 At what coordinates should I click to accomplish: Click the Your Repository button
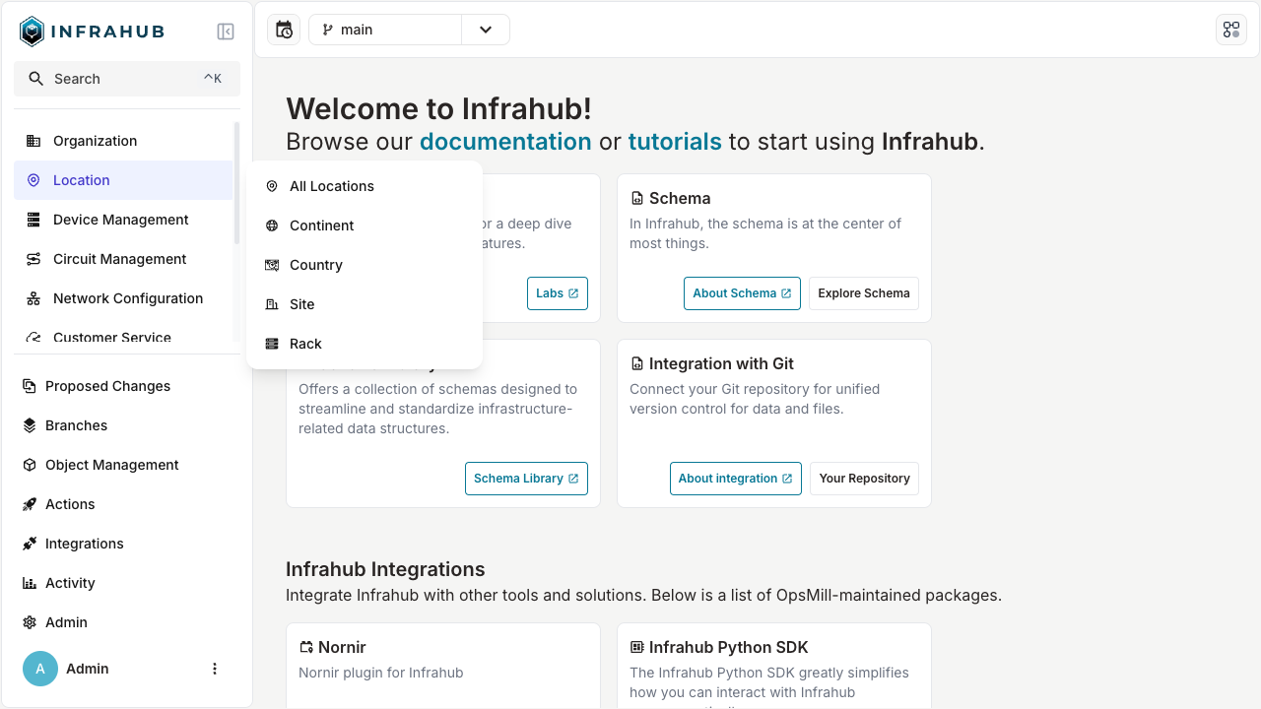864,479
